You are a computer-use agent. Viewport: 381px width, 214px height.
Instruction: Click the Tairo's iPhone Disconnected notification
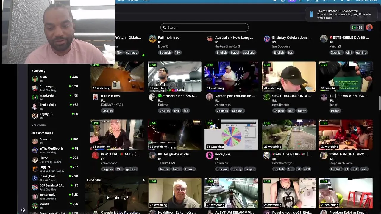[341, 15]
